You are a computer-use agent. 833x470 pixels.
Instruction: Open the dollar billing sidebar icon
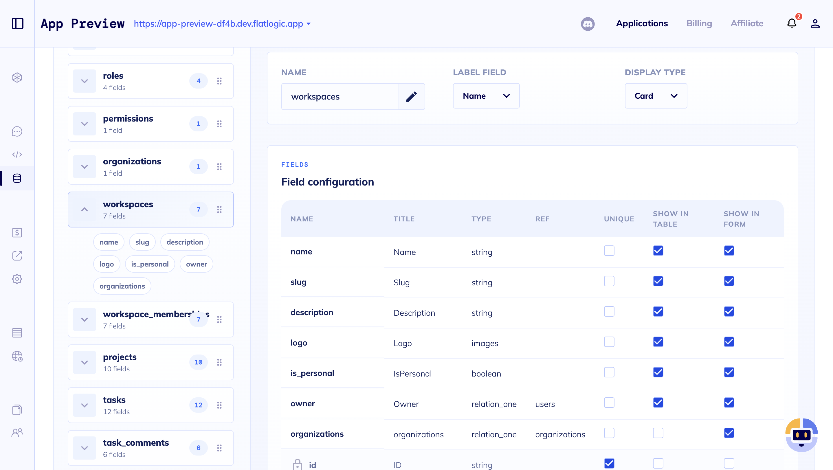tap(17, 232)
